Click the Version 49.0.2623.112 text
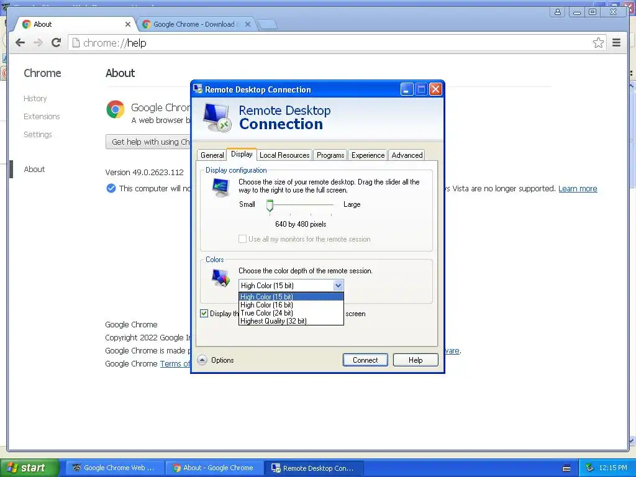The width and height of the screenshot is (636, 477). click(x=144, y=172)
